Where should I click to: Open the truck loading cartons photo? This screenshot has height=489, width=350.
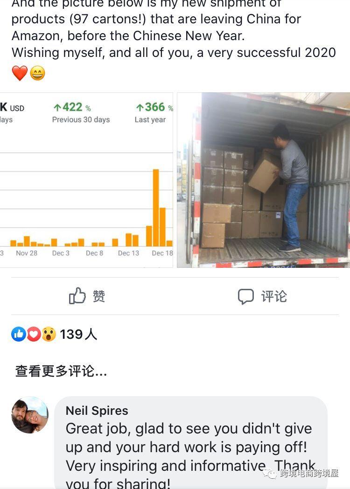coord(264,180)
